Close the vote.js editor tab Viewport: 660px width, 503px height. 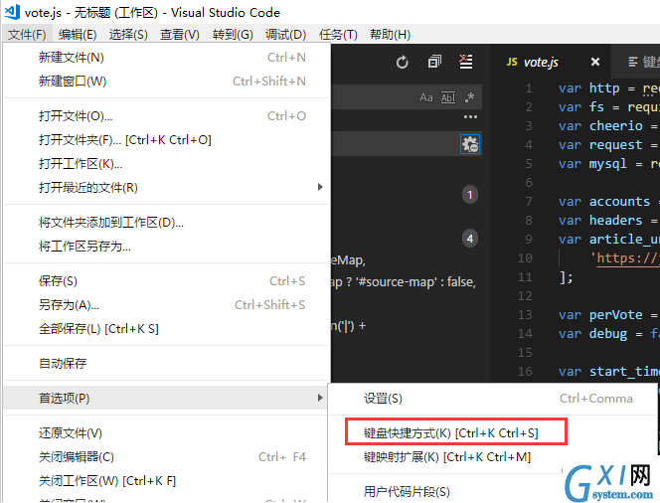(x=595, y=62)
